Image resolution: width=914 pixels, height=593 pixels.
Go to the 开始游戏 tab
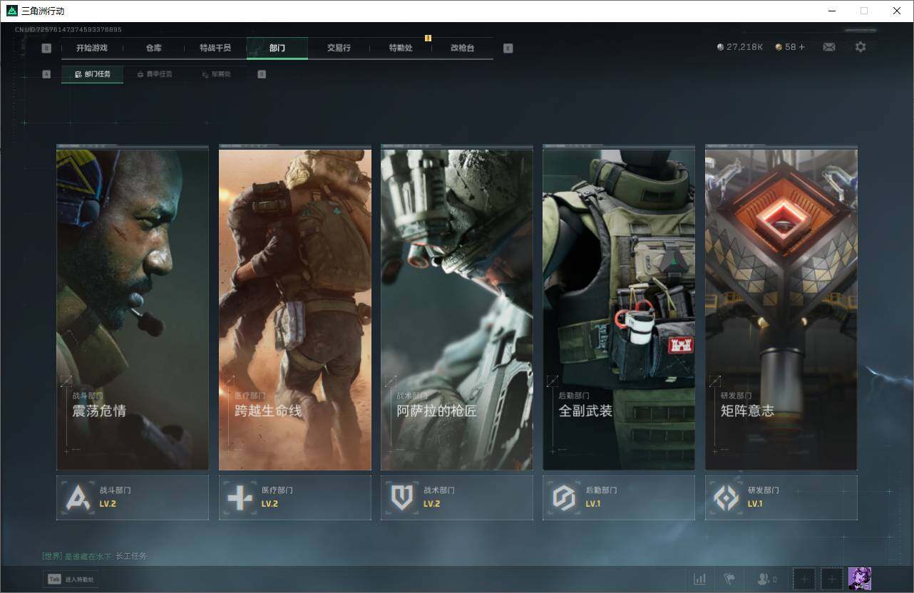92,48
